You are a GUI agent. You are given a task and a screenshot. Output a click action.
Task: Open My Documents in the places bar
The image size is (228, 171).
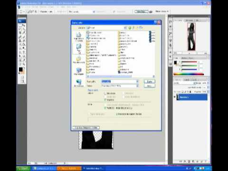pyautogui.click(x=79, y=60)
